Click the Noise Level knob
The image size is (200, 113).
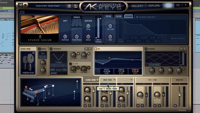pos(42,70)
